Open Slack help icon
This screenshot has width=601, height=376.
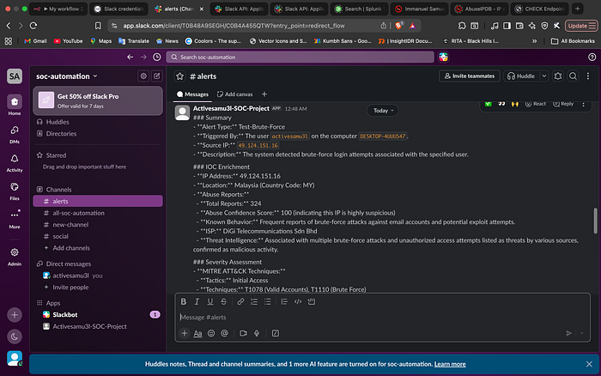point(592,58)
